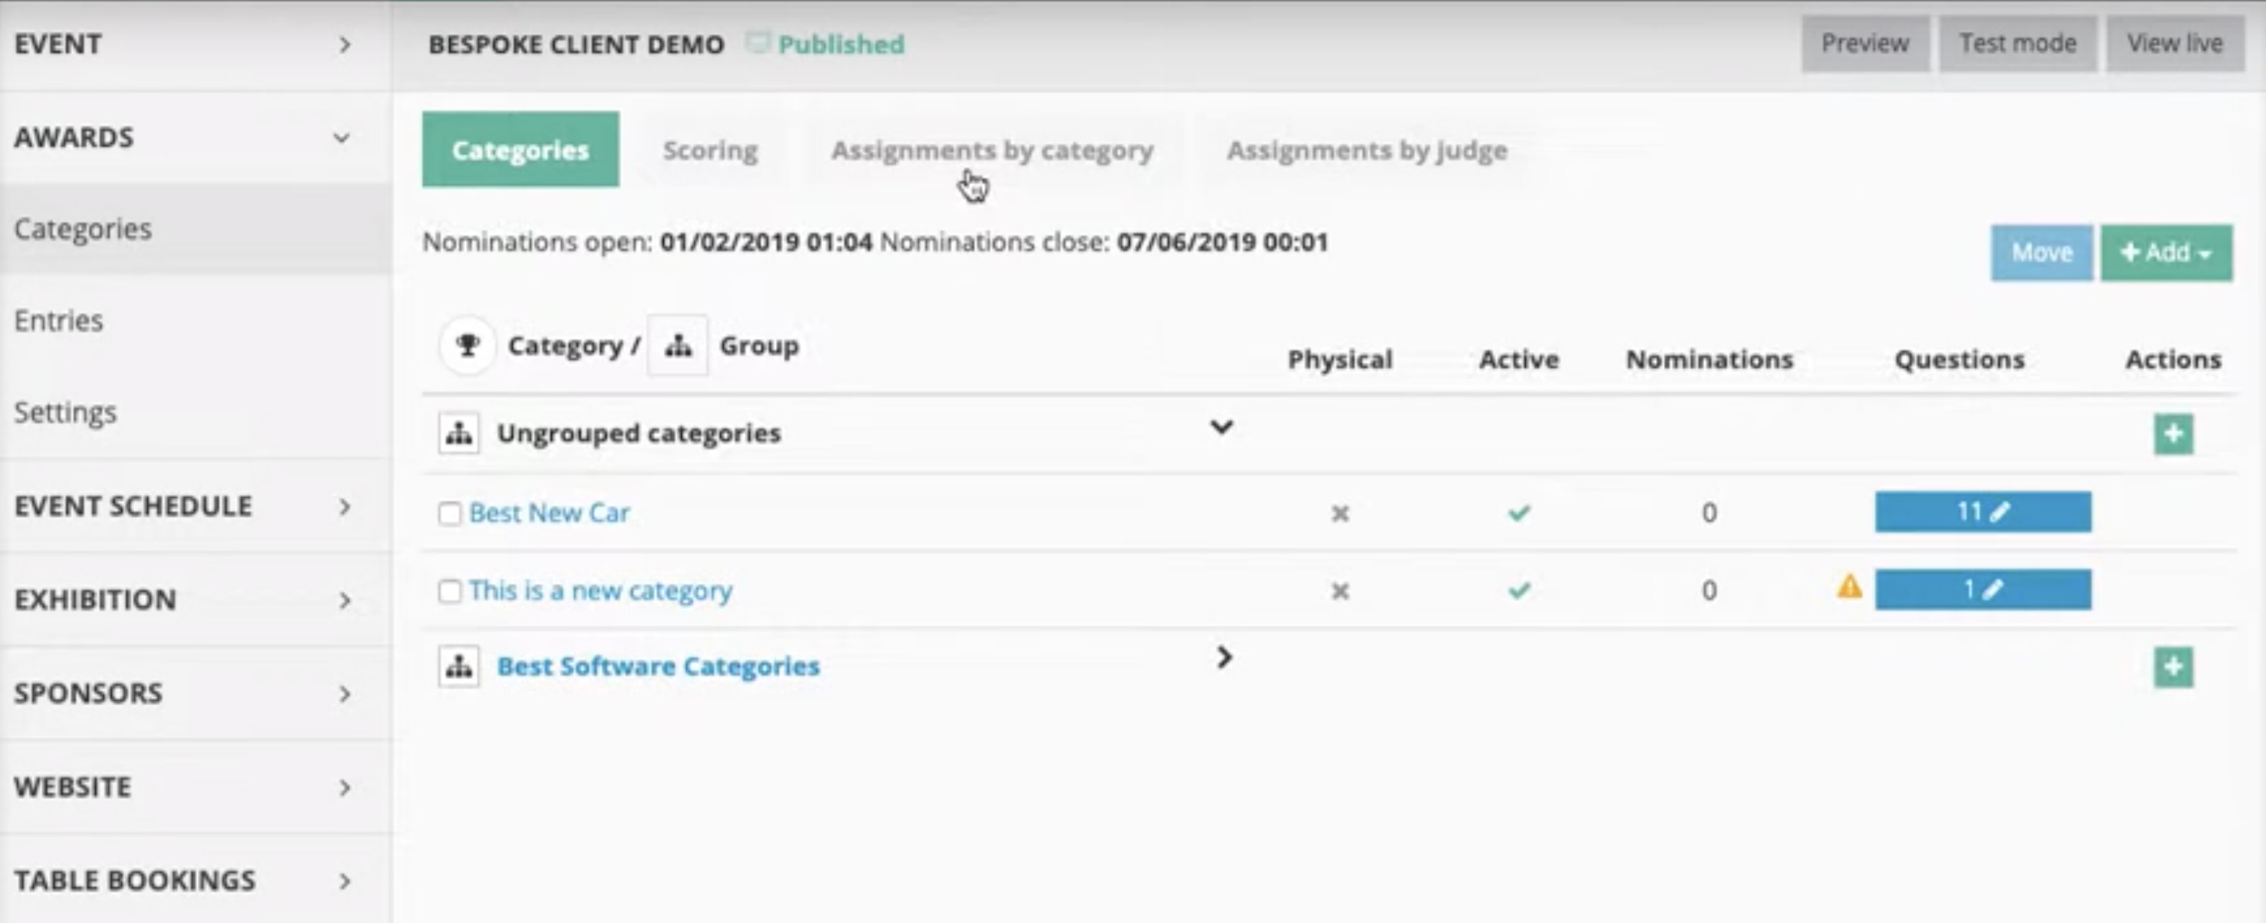Open the Best New Car category link
The width and height of the screenshot is (2266, 923).
click(549, 513)
